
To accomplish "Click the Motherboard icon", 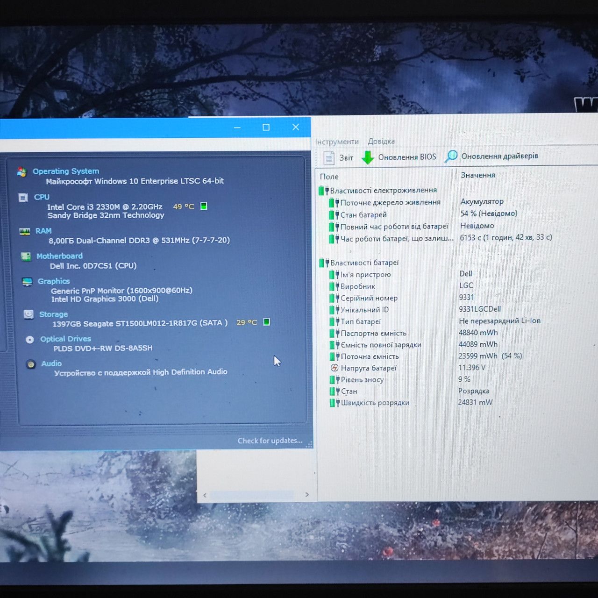I will point(26,256).
